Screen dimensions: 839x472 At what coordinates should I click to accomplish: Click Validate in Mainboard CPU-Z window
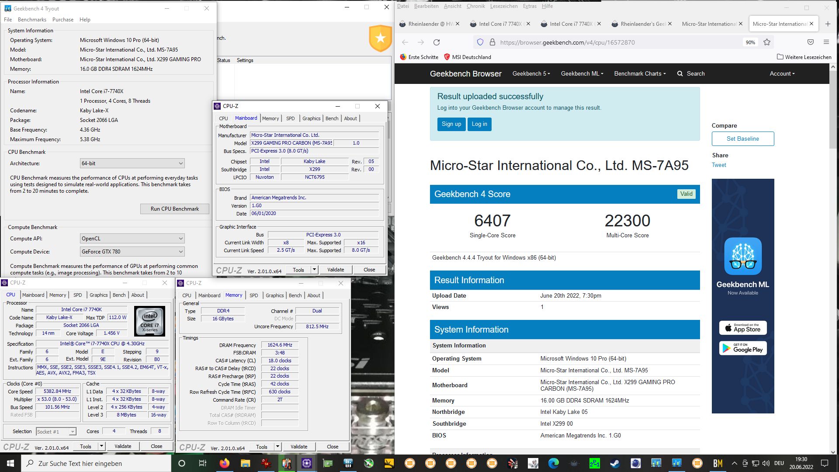(336, 270)
